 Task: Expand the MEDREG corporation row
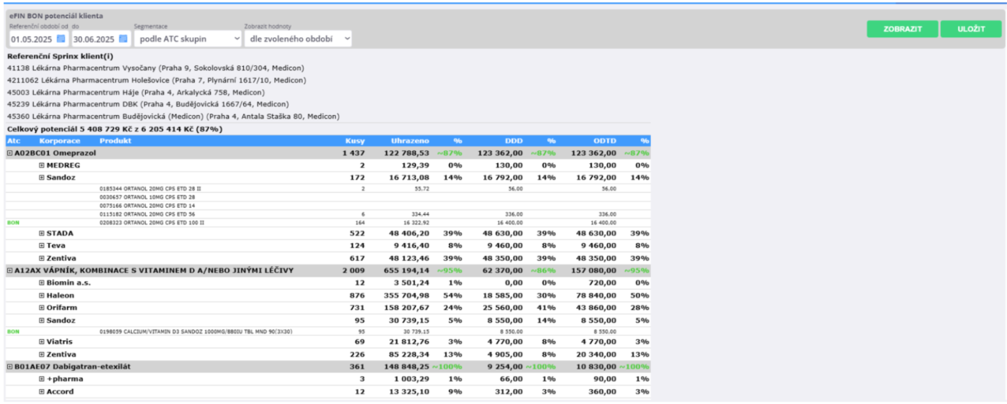(42, 165)
